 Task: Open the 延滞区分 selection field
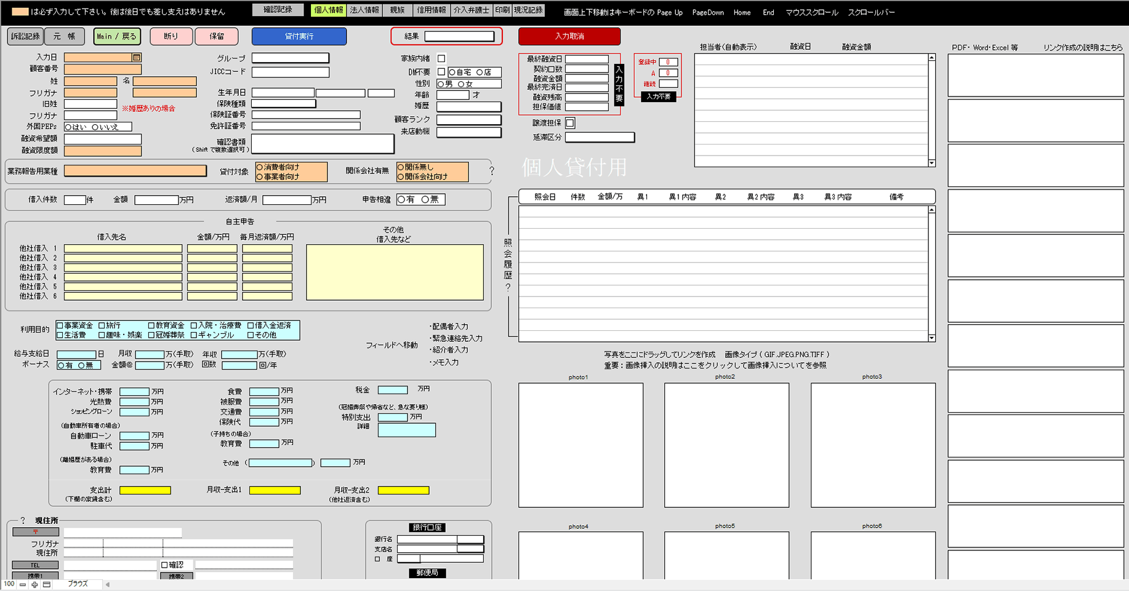(600, 137)
